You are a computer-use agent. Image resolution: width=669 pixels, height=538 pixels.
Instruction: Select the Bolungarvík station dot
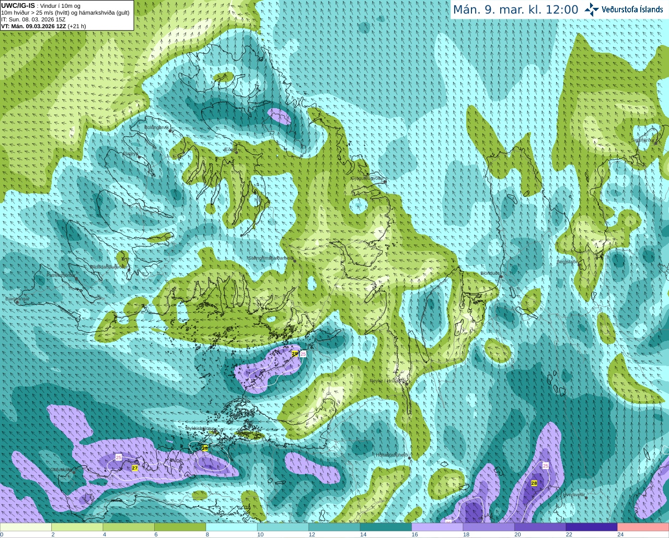tap(171, 131)
